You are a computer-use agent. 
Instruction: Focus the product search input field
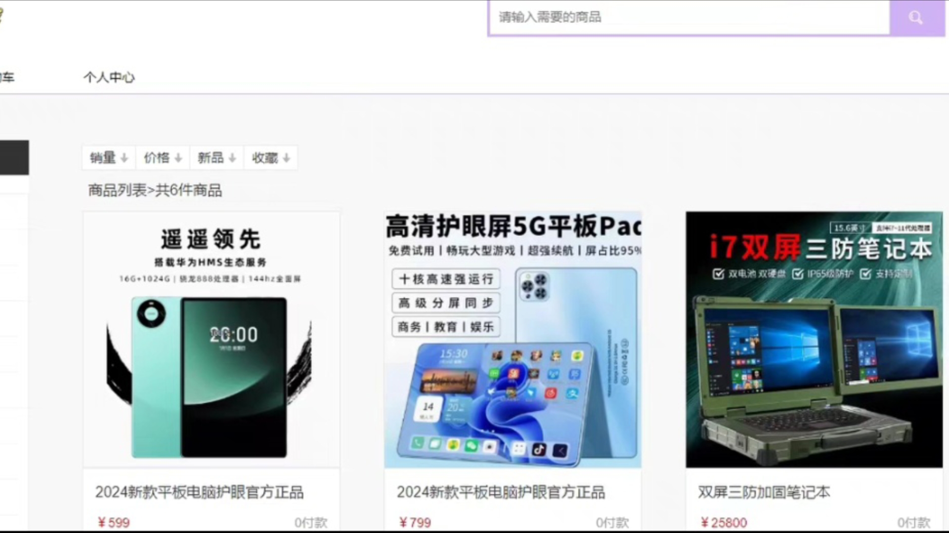click(689, 17)
